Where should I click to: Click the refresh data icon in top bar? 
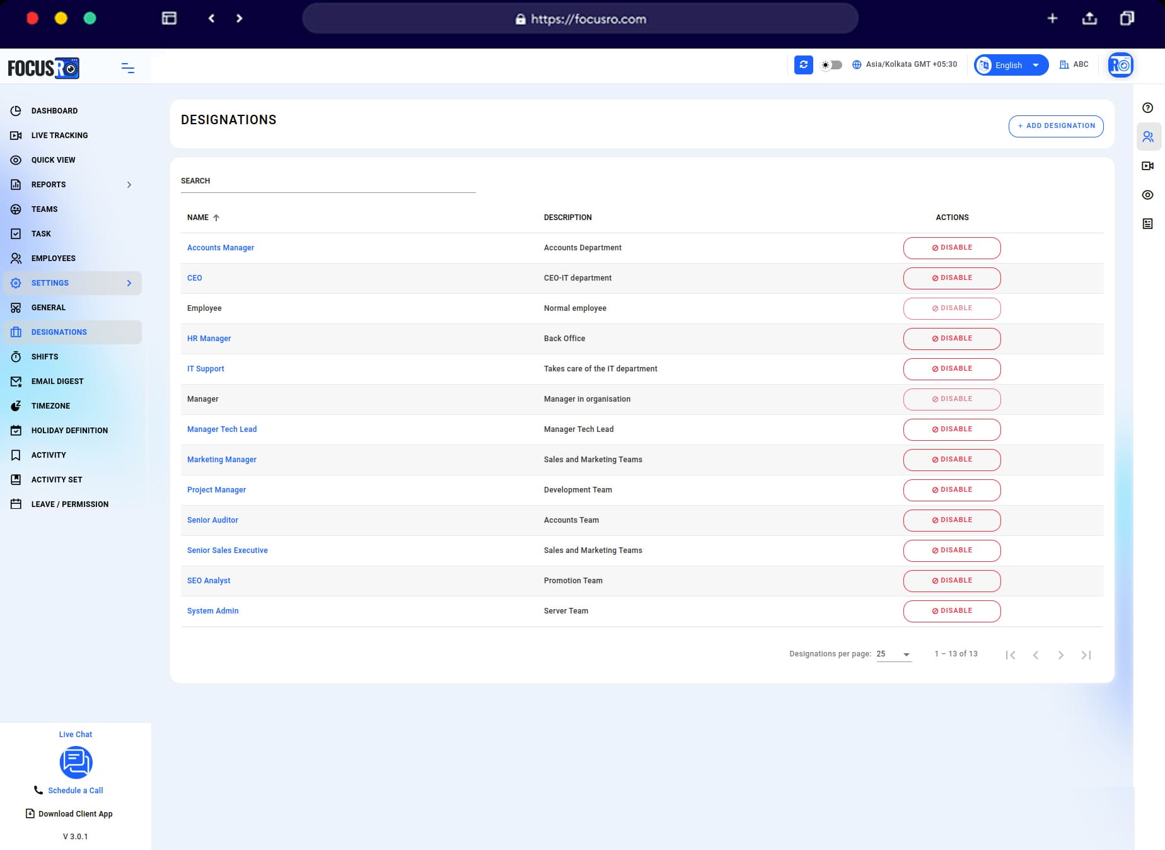pos(804,65)
